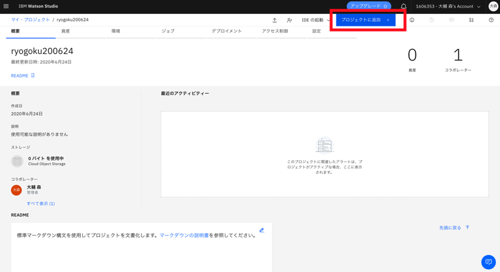Screen dimensions: 500x272
Task: Switch to the 資産 tab
Action: 81,31
